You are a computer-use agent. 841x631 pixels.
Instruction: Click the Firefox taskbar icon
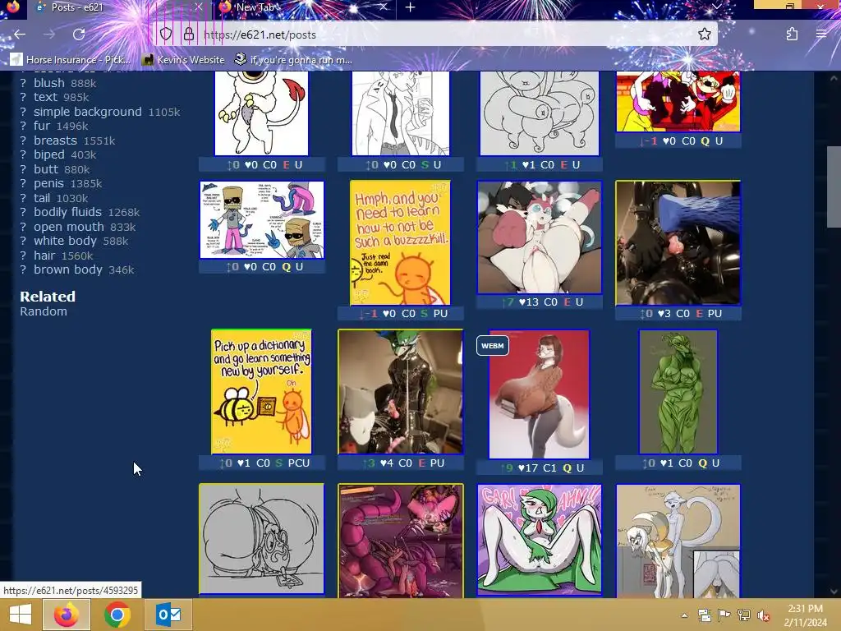pos(66,615)
